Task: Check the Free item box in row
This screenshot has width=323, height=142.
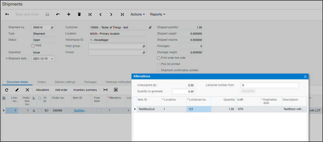Action: coord(99,111)
